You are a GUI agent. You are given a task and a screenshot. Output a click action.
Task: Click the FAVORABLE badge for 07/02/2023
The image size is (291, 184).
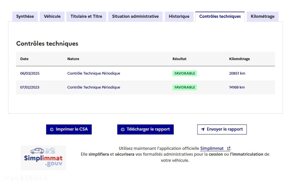(184, 87)
